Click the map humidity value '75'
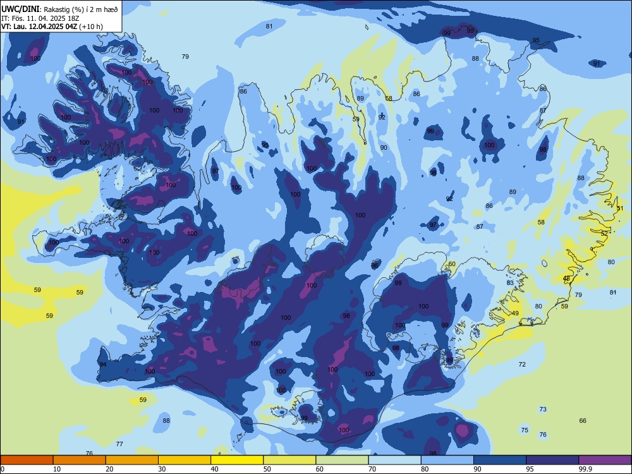The height and width of the screenshot is (474, 632). coord(525,430)
